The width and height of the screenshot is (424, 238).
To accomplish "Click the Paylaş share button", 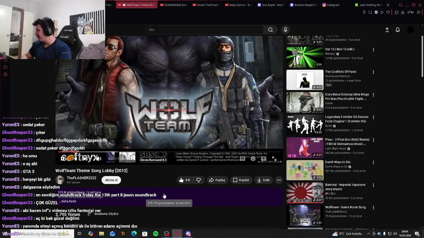I will (x=217, y=180).
